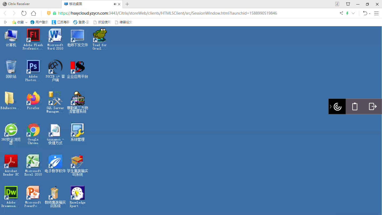Expand the 收藏 favorites dropdown
The image size is (382, 215).
[26, 22]
